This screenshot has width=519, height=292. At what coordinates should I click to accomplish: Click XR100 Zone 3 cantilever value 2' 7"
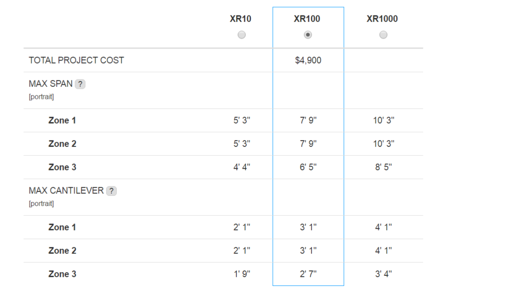[308, 274]
